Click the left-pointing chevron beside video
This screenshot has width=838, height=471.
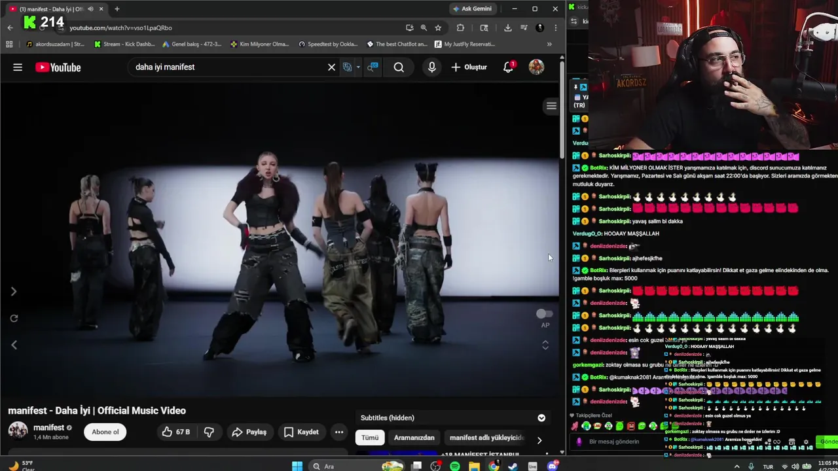tap(14, 345)
